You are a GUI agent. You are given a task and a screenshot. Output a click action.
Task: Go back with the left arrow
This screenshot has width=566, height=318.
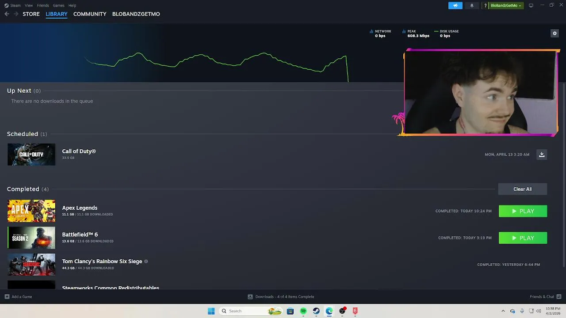[7, 14]
